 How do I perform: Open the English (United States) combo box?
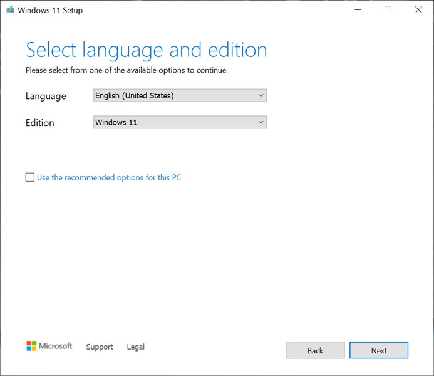click(175, 95)
